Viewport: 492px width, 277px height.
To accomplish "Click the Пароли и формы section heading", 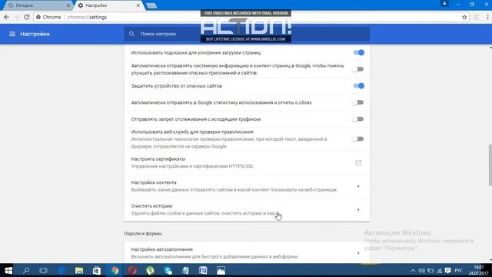I will point(143,234).
